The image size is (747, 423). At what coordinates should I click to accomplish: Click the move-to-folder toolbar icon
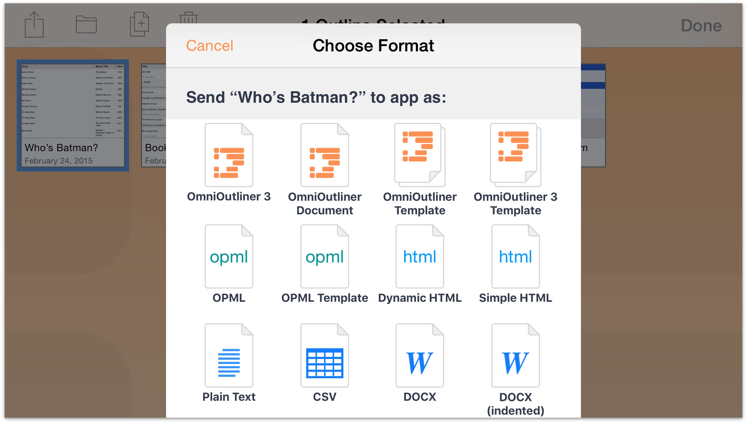(x=86, y=25)
